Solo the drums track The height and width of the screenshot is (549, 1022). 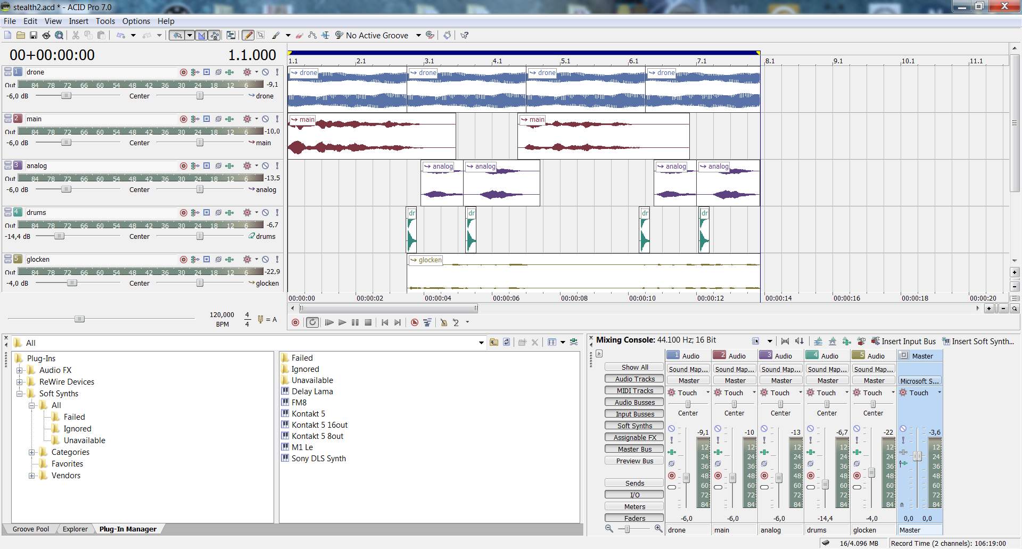pos(277,213)
